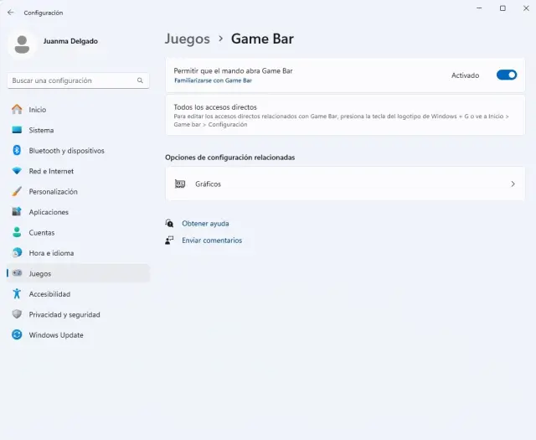Expand the Gráficos chevron arrow
The height and width of the screenshot is (440, 536).
click(513, 184)
